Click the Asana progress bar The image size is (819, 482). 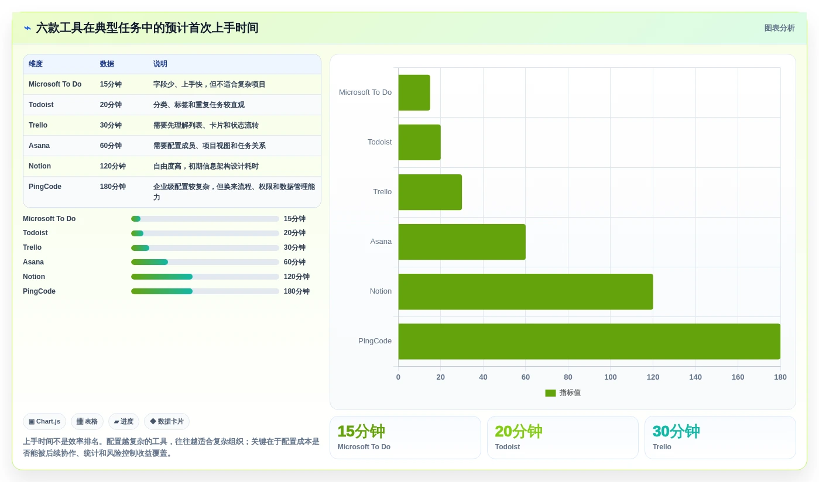(205, 262)
